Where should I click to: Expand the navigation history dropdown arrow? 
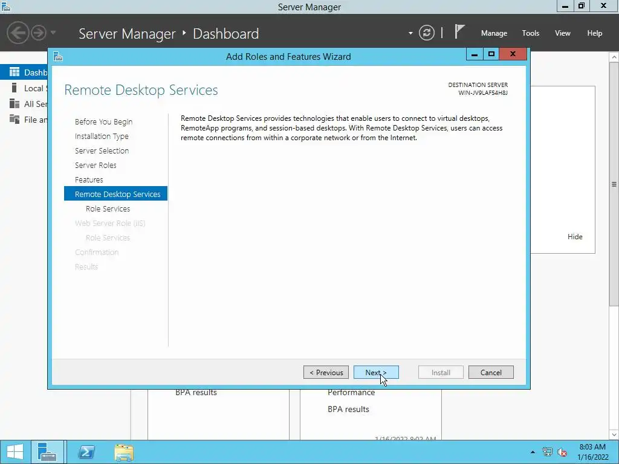click(53, 33)
